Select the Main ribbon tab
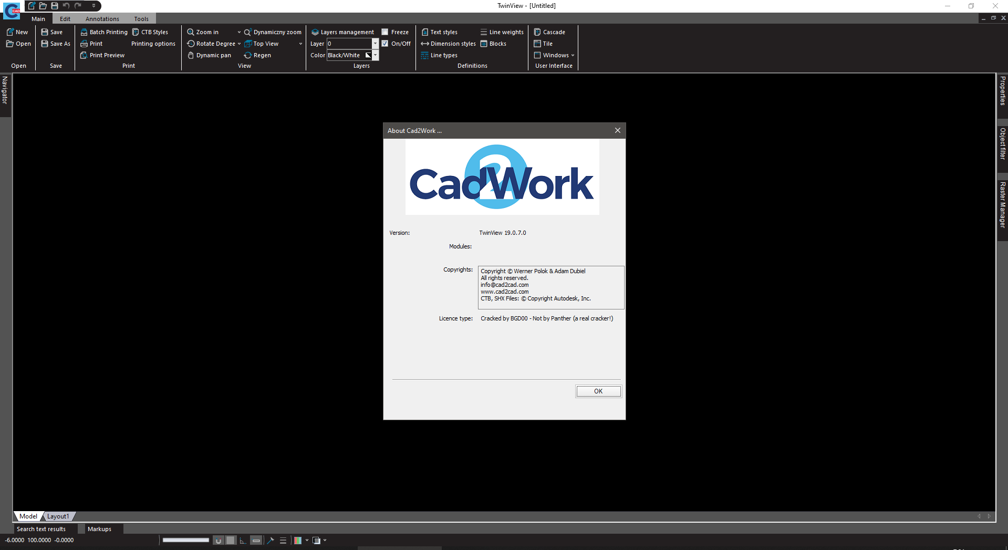Screen dimensions: 1008x550 [x=38, y=19]
